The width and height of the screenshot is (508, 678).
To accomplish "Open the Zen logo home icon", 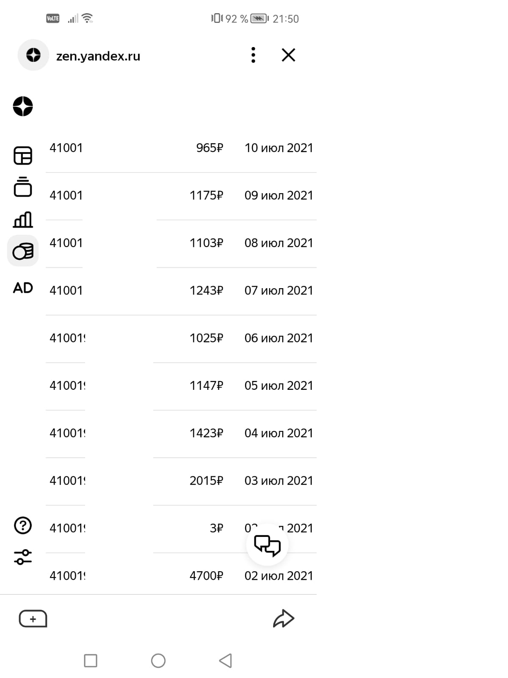I will point(23,106).
